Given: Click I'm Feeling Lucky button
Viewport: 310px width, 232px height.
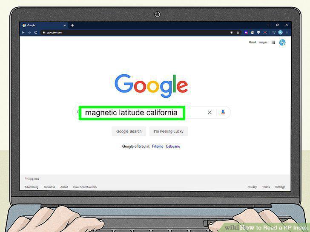Looking at the screenshot, I should click(x=169, y=131).
